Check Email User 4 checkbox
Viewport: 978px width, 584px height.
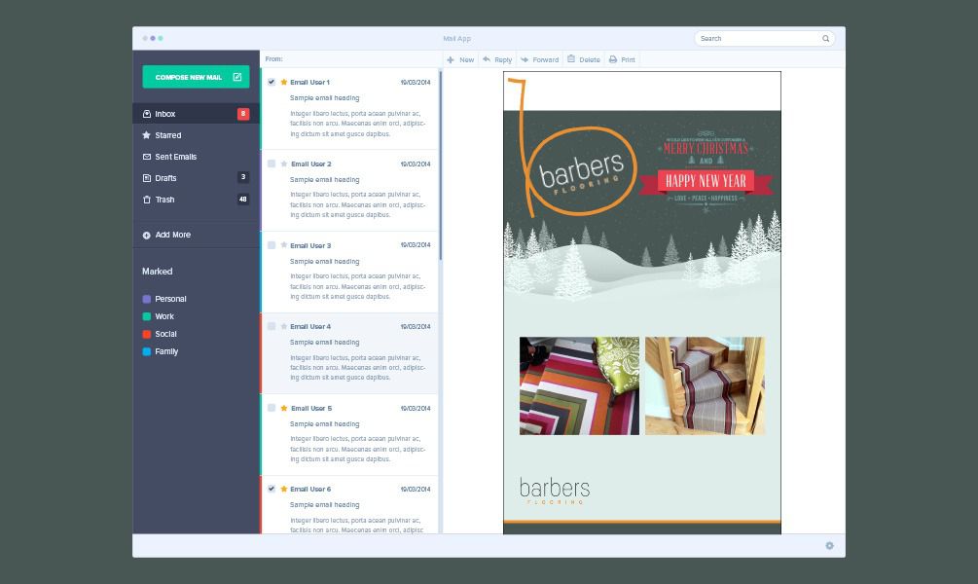pos(272,326)
